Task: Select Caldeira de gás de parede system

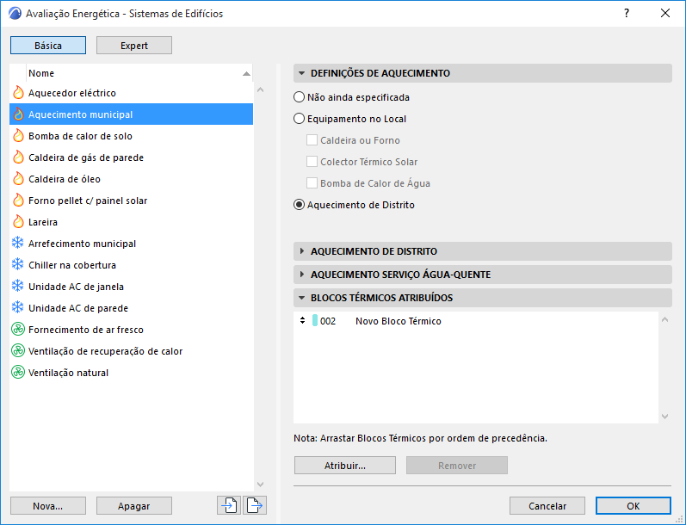Action: point(131,157)
